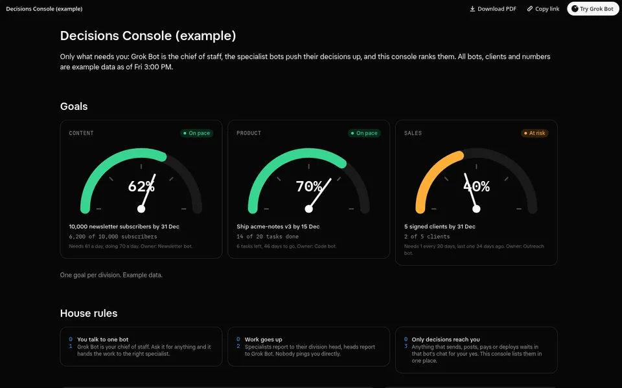Click the House rules heading
The width and height of the screenshot is (622, 388).
click(89, 313)
